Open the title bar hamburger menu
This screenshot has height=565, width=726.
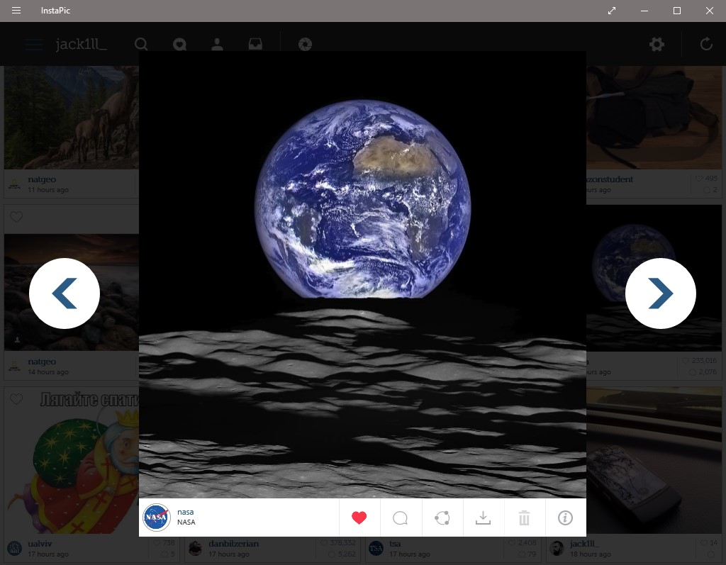click(x=16, y=10)
